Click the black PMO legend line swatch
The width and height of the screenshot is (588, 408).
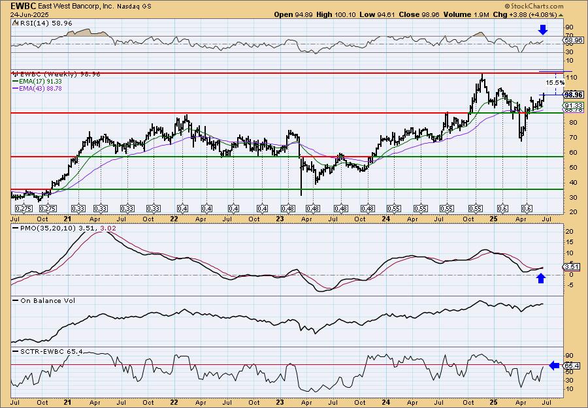15,228
